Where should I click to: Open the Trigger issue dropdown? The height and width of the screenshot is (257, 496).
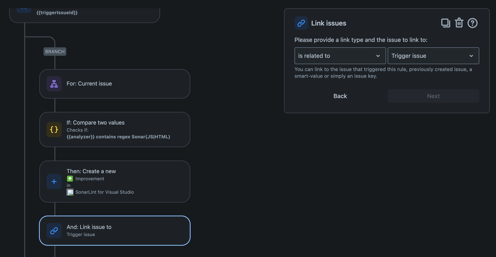tap(433, 56)
